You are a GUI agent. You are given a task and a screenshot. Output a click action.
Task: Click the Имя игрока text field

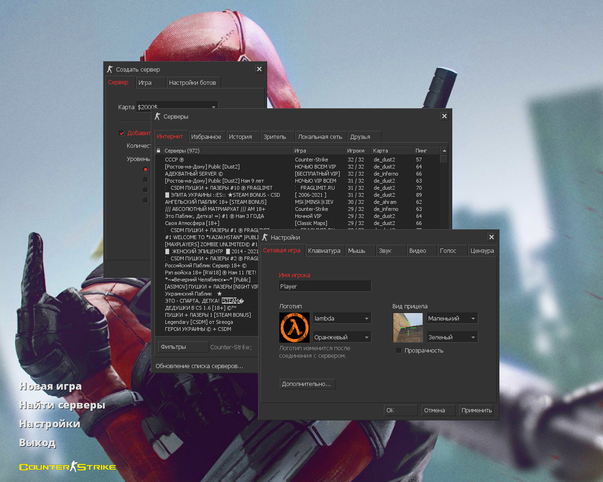(x=325, y=287)
